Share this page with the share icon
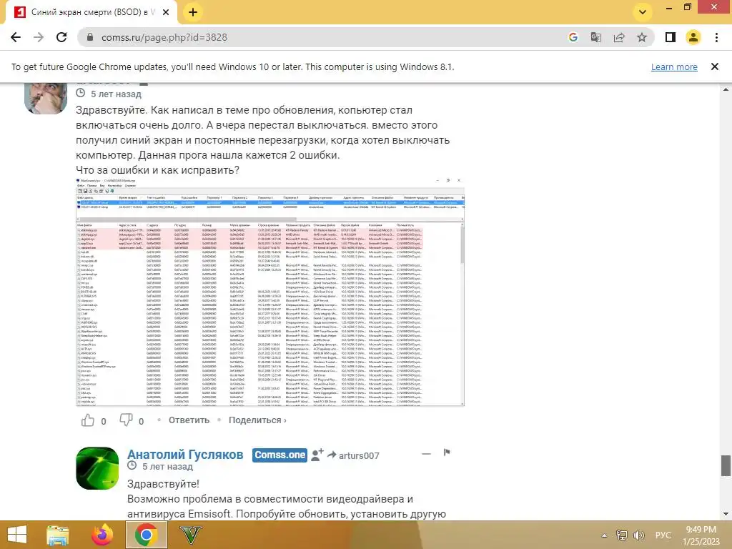The width and height of the screenshot is (732, 549). 619,37
